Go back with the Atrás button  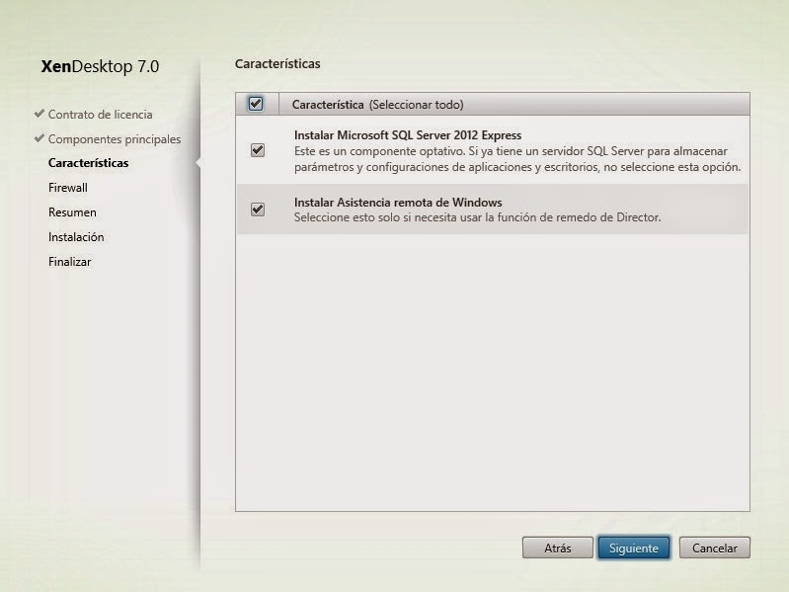[x=558, y=548]
